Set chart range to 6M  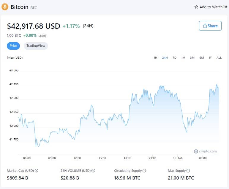201,57
